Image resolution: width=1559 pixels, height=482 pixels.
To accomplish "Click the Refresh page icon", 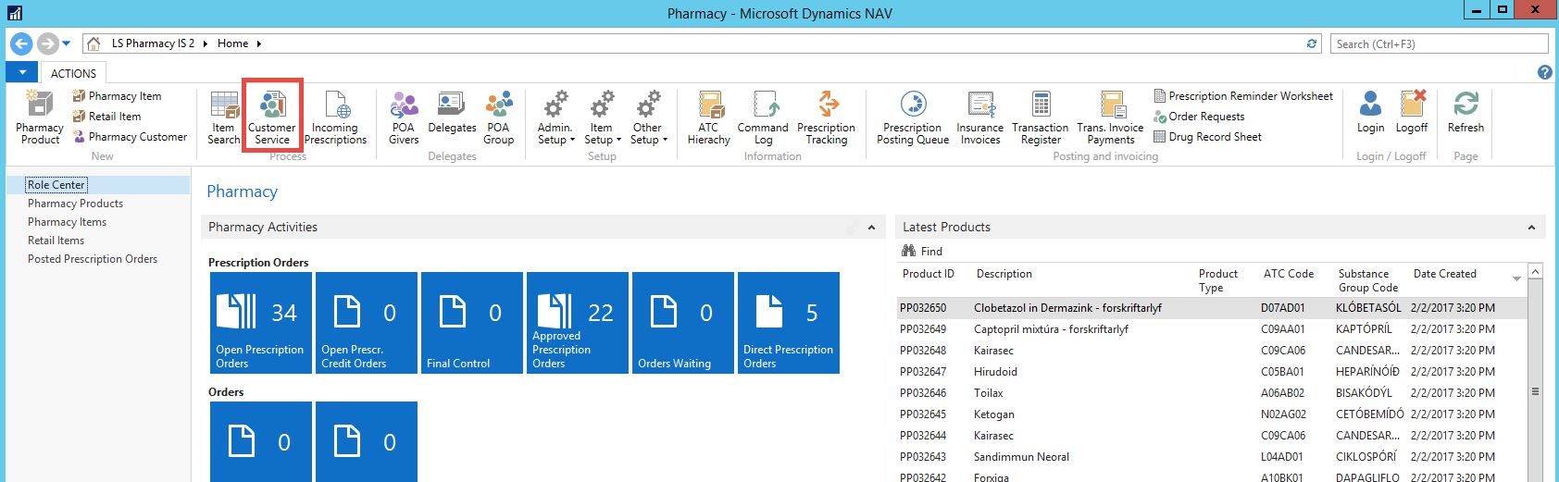I will coord(1465,113).
